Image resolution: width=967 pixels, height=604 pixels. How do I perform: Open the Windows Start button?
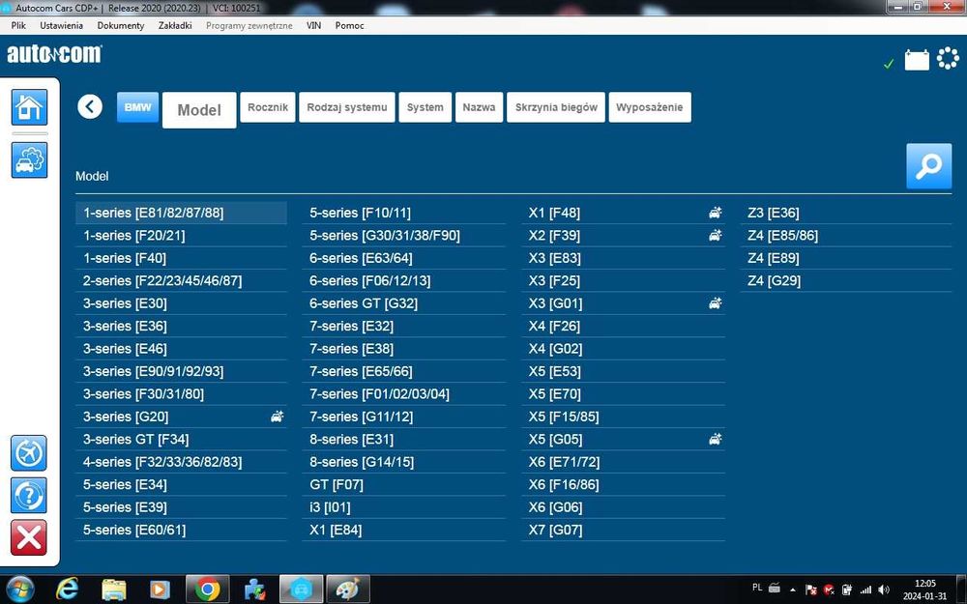coord(20,590)
